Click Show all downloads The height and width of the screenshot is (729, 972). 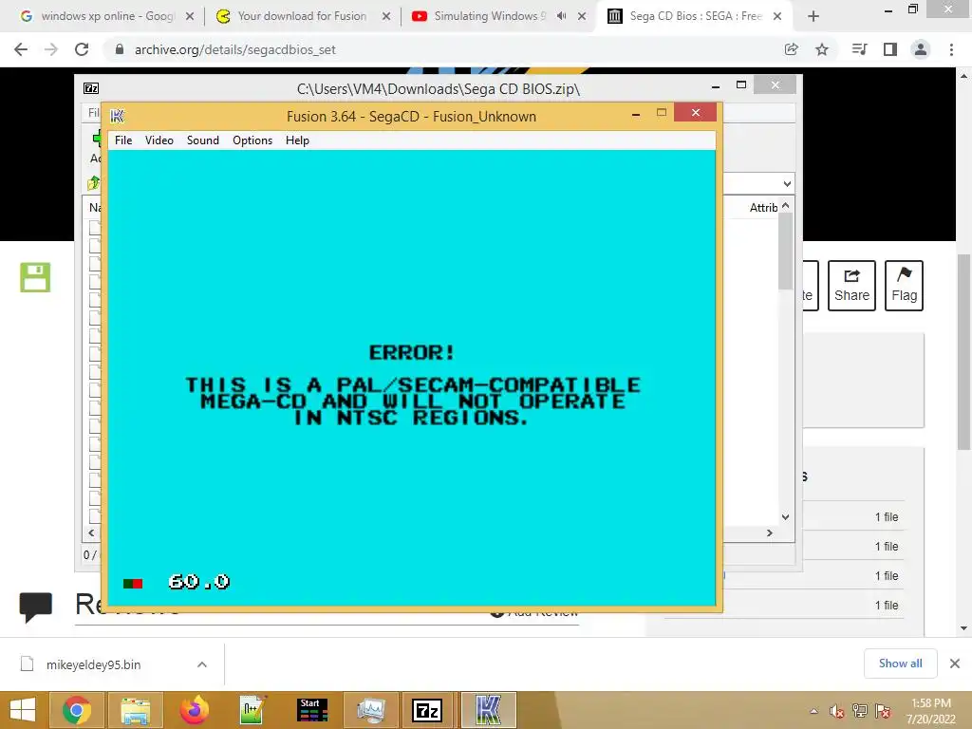900,664
